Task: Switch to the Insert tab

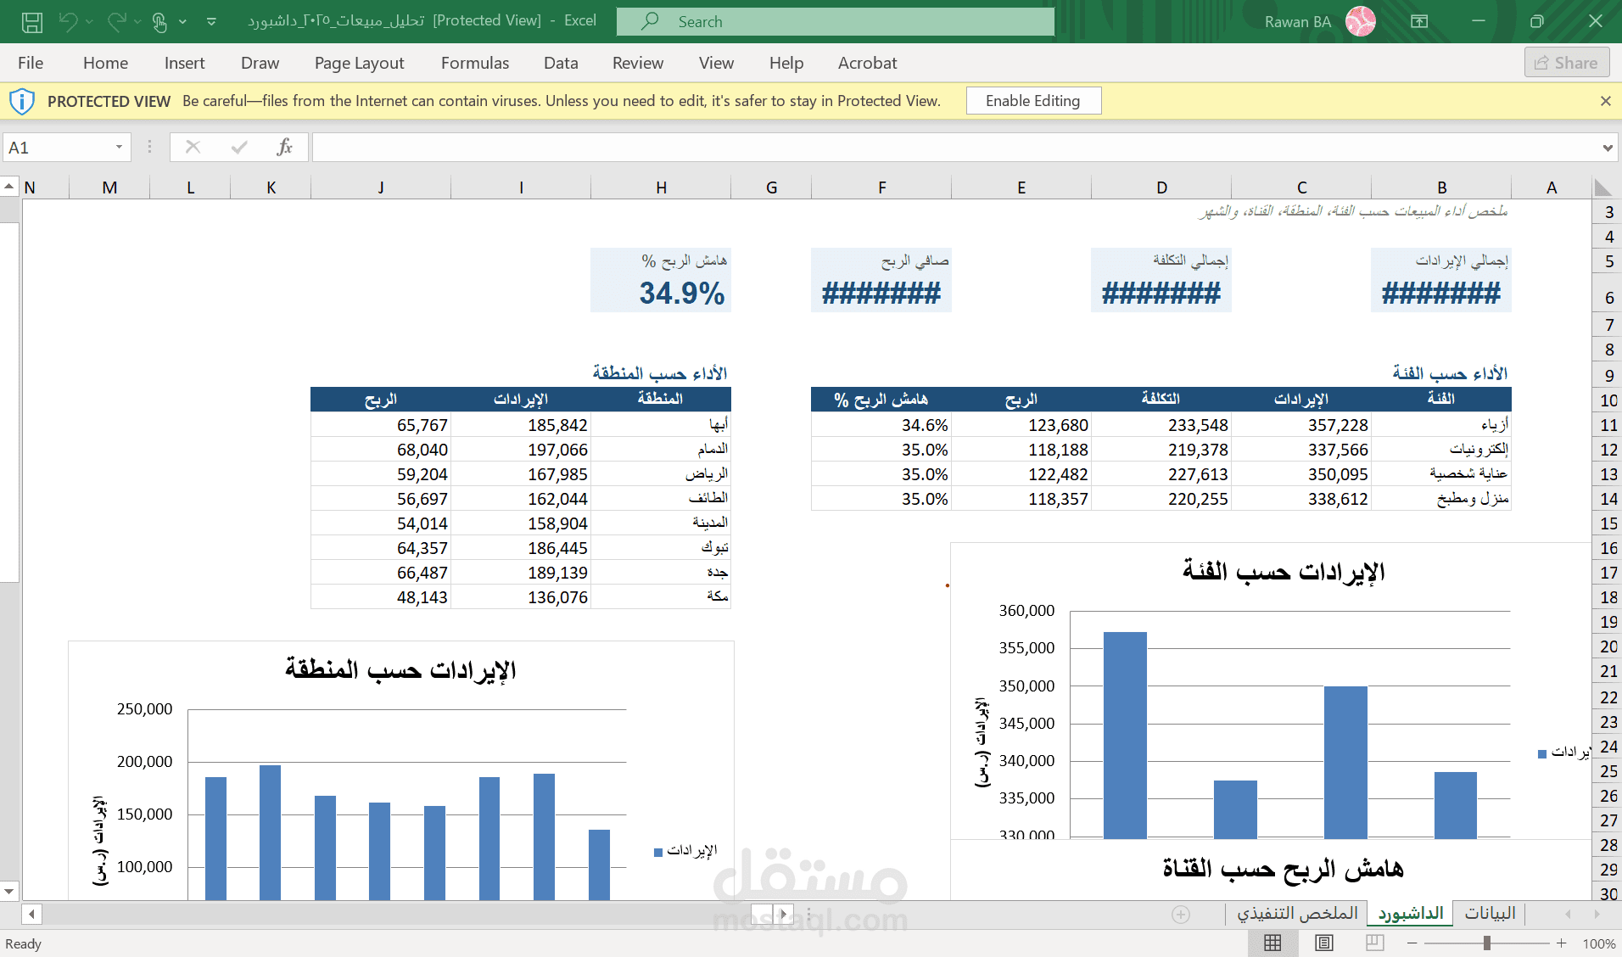Action: click(x=184, y=63)
